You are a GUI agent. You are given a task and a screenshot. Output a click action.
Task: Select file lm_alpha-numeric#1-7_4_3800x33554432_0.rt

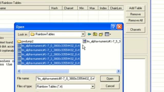point(49,63)
